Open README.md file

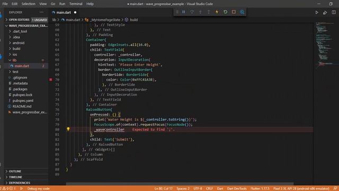[x=22, y=106]
